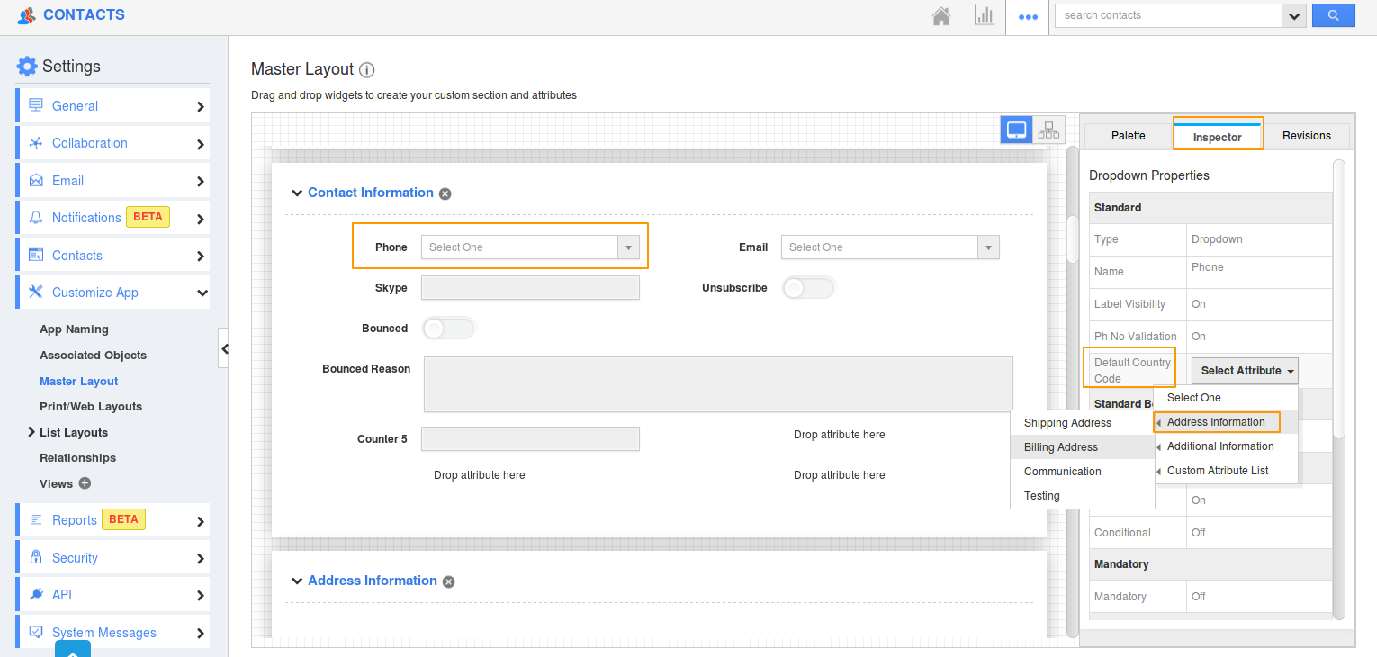Open the Print/Web Layouts settings link
This screenshot has width=1377, height=657.
(91, 407)
